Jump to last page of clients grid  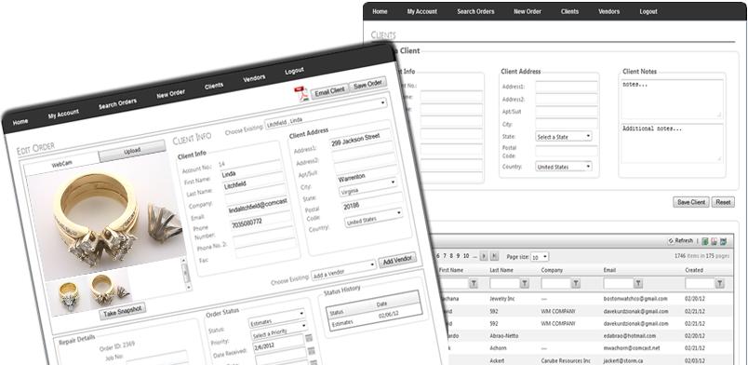pyautogui.click(x=494, y=256)
